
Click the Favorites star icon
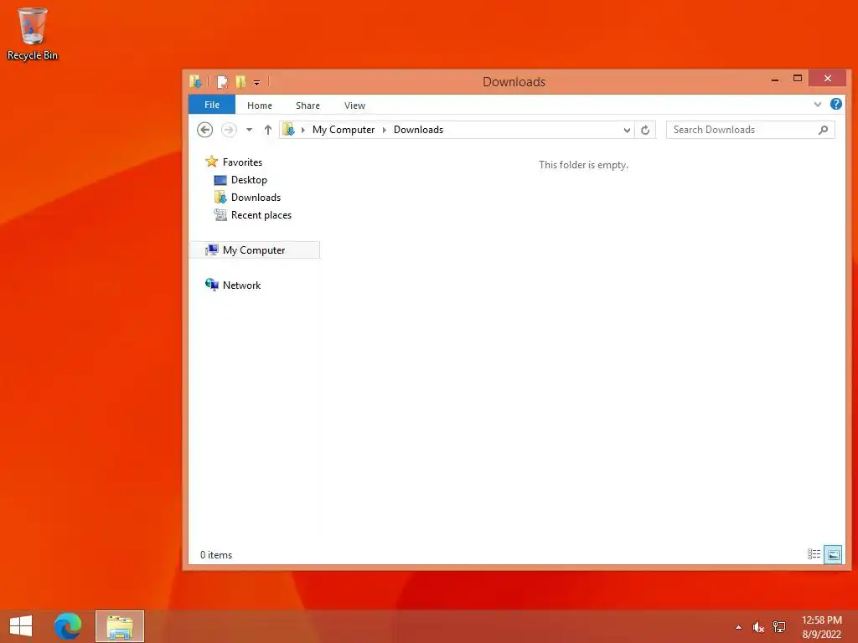tap(211, 162)
